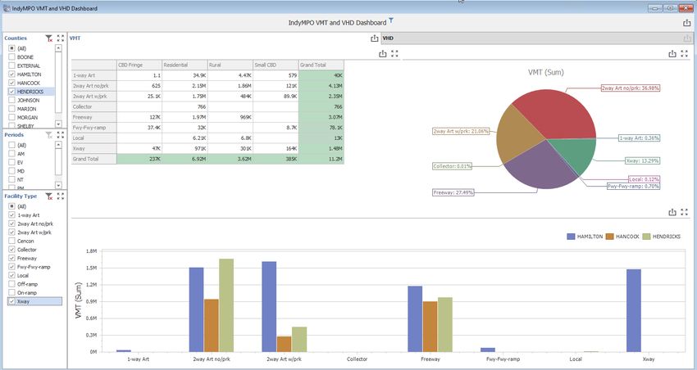Screen dimensions: 697x370
Task: Uncheck the 2way Art no/prk checkbox
Action: pos(12,223)
